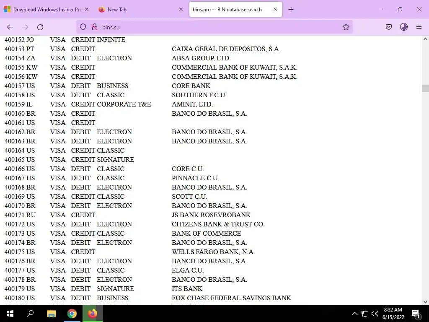Open the Save to Pocket icon

coord(389,27)
